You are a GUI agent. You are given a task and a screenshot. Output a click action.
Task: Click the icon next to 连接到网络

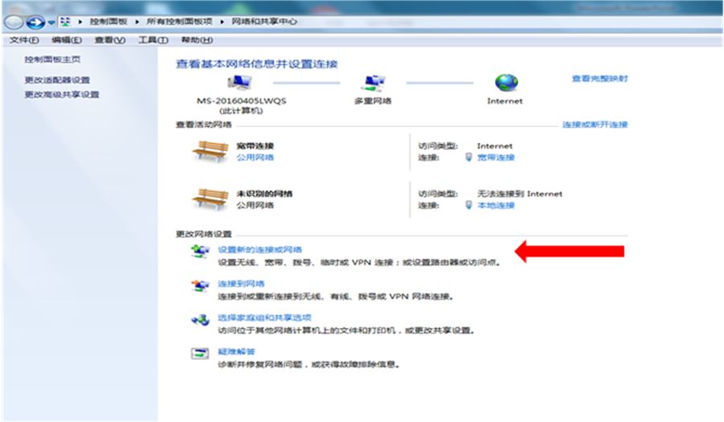[x=199, y=285]
